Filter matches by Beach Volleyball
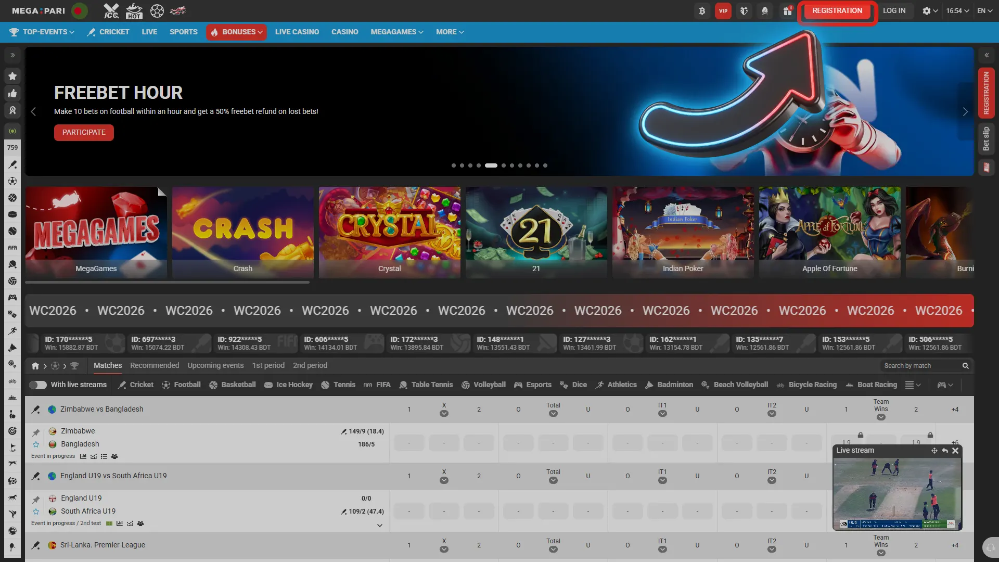The image size is (999, 562). 735,385
